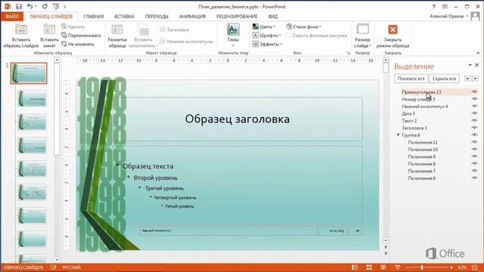Zoom out with minus button

point(408,267)
